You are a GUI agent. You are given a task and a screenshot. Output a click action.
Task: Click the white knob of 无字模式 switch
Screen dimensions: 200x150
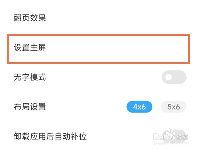tap(169, 77)
